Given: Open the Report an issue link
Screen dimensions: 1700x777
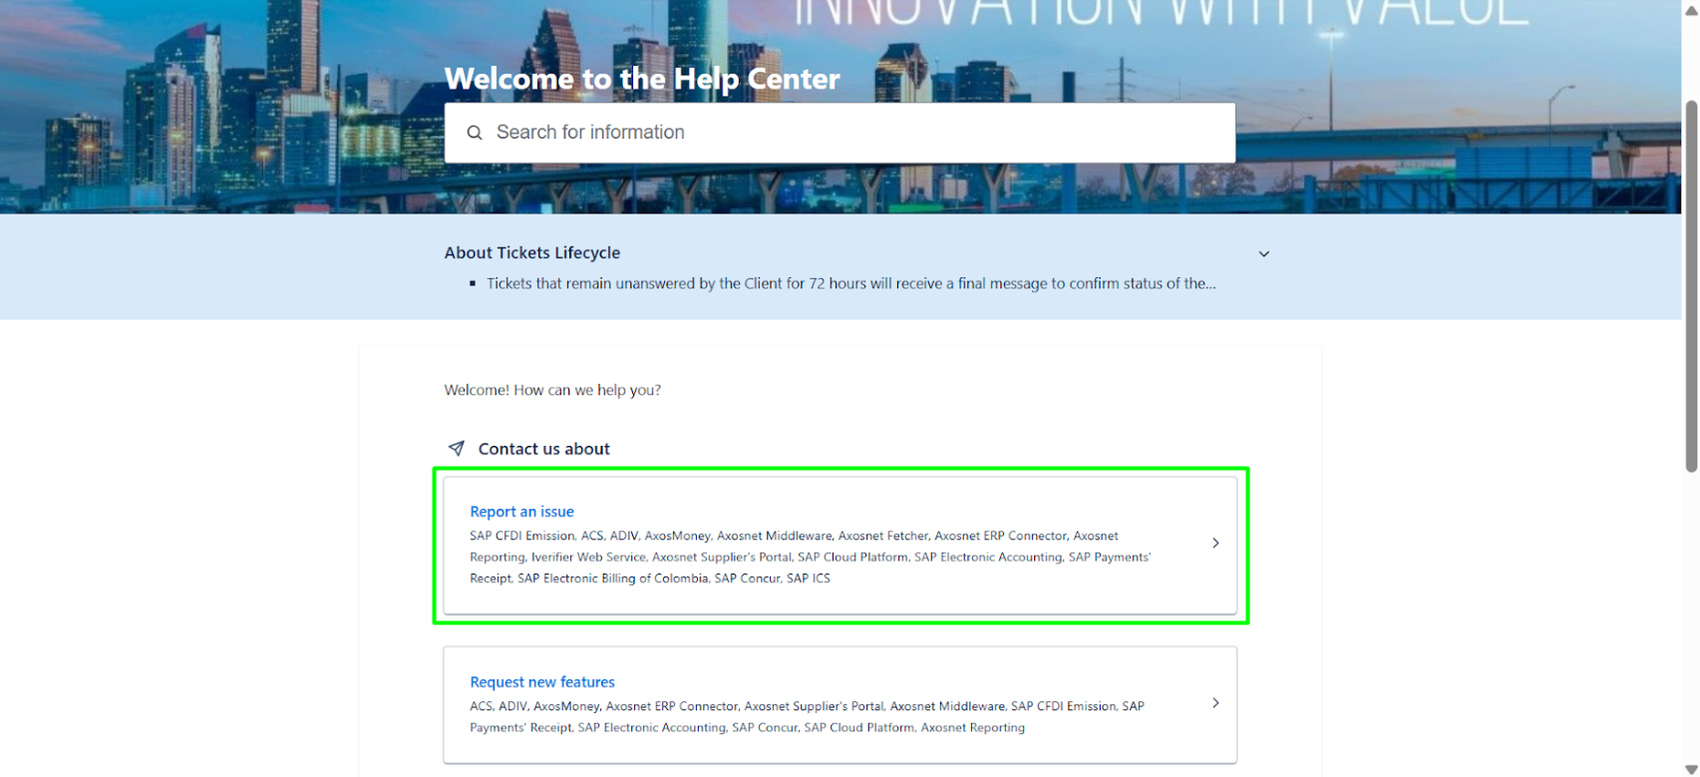Looking at the screenshot, I should [521, 512].
